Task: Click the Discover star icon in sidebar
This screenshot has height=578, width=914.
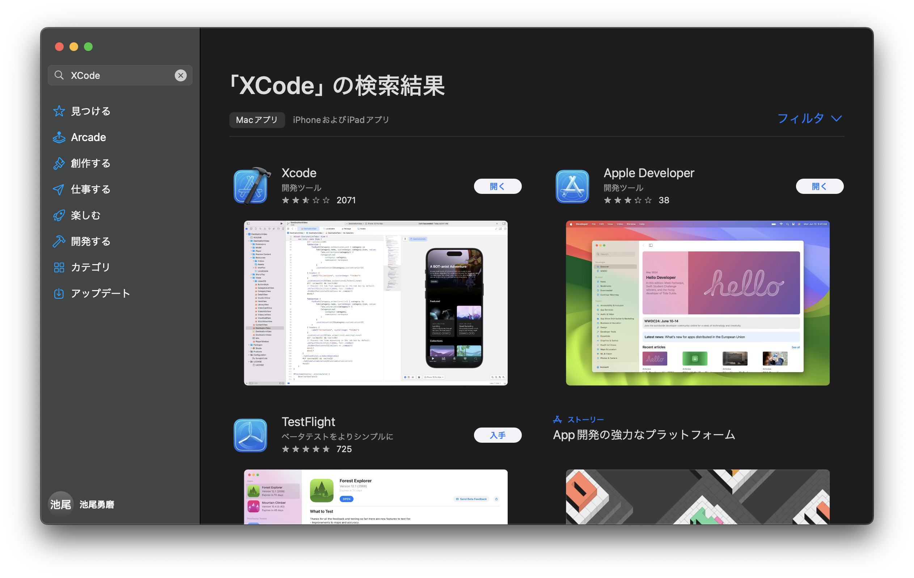Action: pos(59,111)
